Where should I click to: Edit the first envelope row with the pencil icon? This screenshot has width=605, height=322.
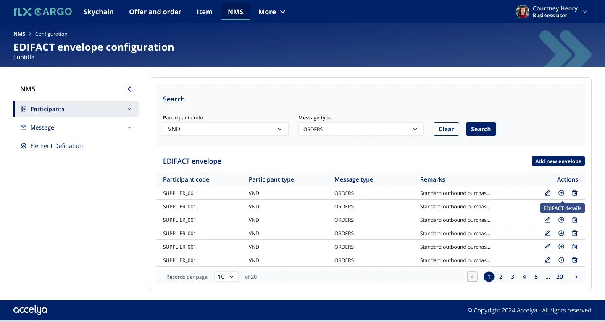pos(547,193)
